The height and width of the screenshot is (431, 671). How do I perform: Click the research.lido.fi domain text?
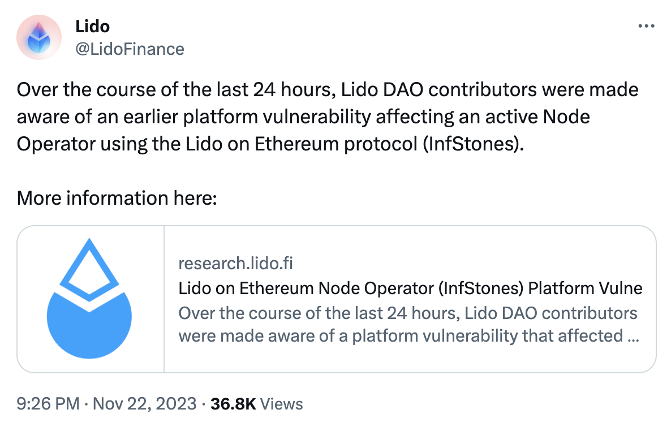point(235,263)
